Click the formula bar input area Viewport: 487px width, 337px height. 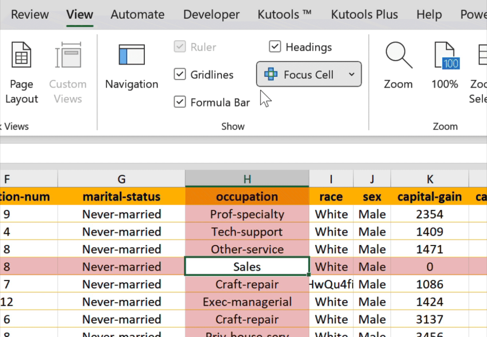tap(243, 153)
